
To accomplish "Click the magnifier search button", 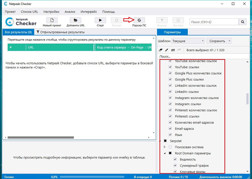I will pos(243,22).
